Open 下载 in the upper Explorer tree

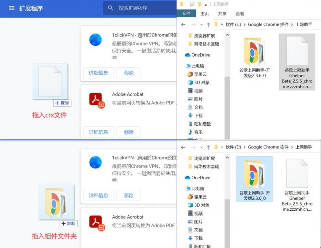pyautogui.click(x=195, y=116)
